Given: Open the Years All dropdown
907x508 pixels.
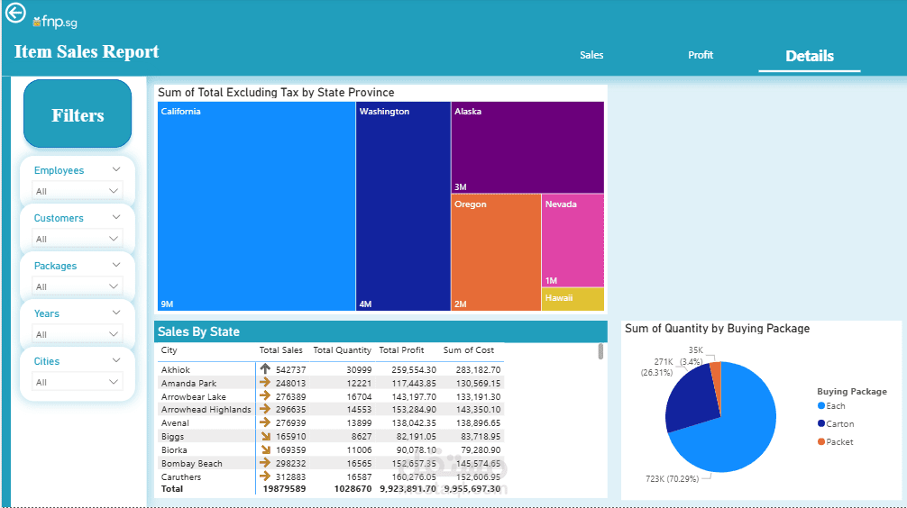Looking at the screenshot, I should coord(77,334).
